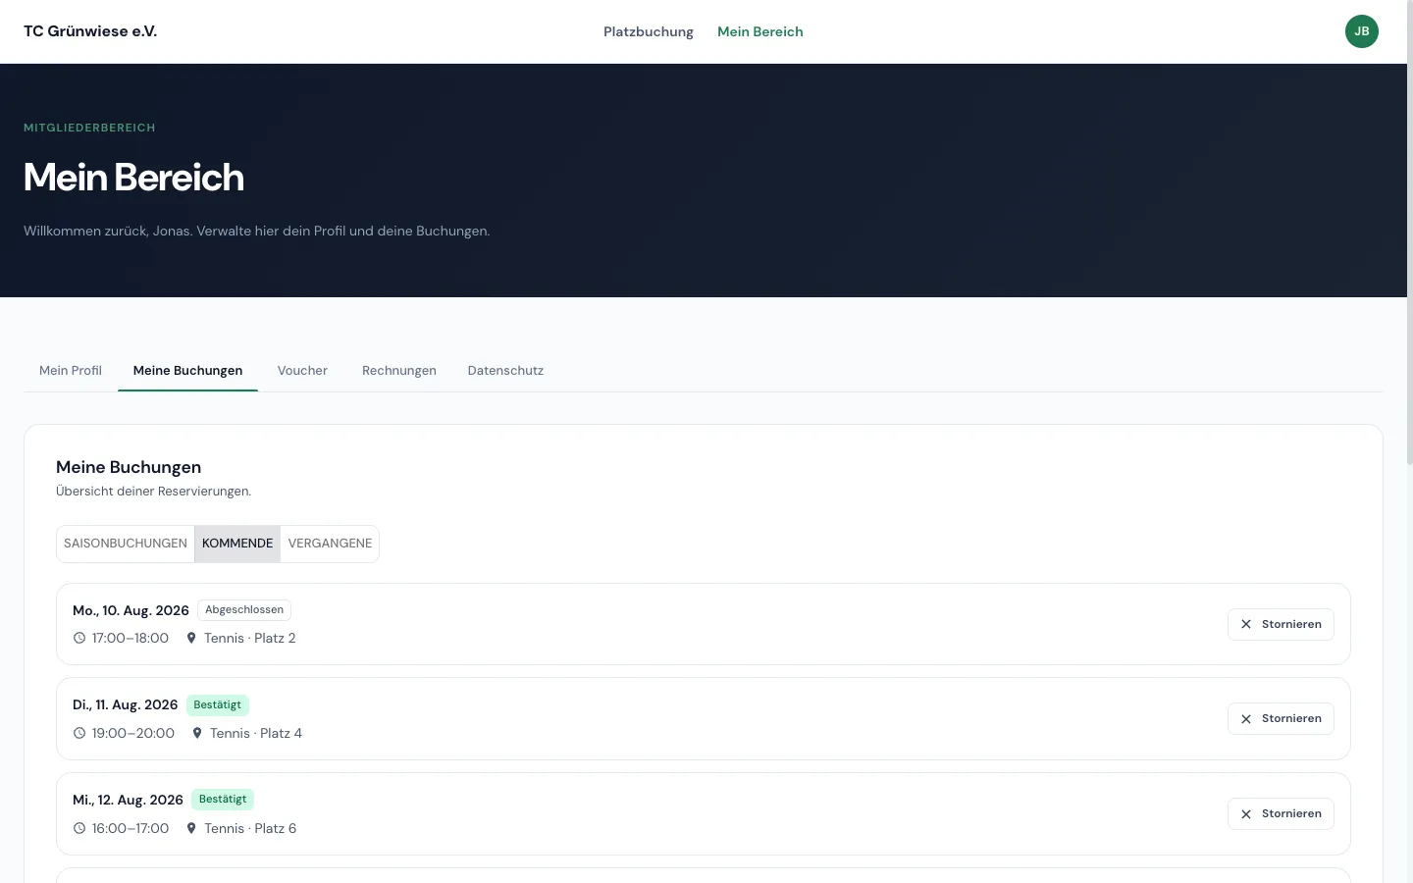1413x883 pixels.
Task: Select the Meine Buchungen tab
Action: pos(187,370)
